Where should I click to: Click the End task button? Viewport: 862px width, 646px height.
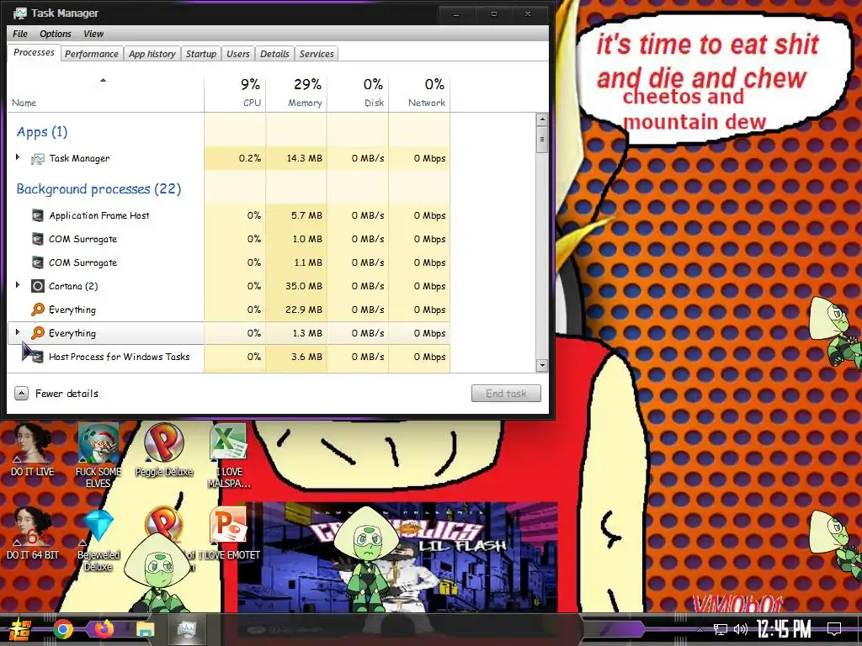[506, 394]
